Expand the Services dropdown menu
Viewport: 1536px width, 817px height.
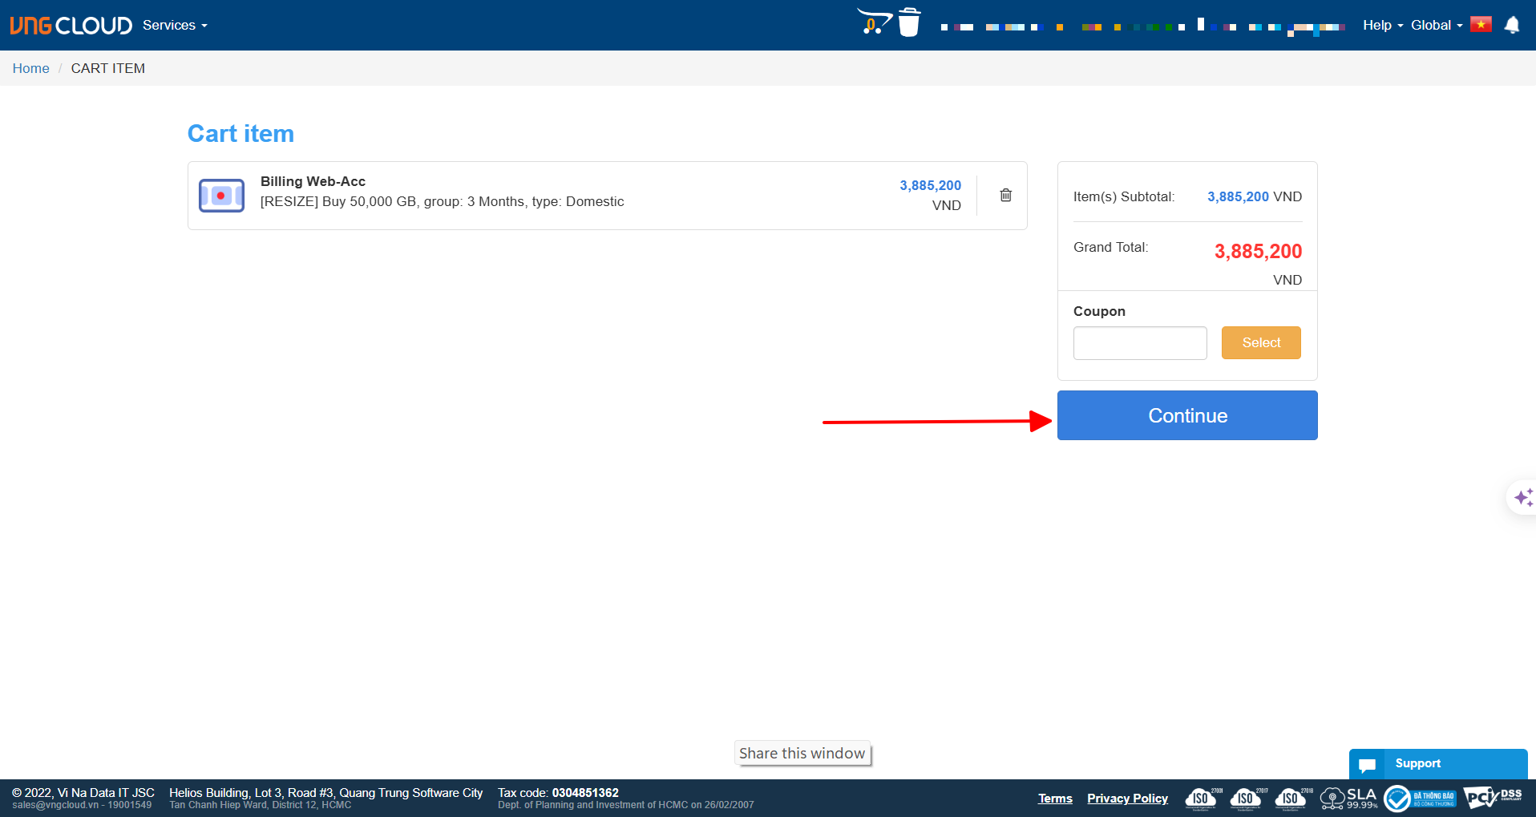[175, 26]
